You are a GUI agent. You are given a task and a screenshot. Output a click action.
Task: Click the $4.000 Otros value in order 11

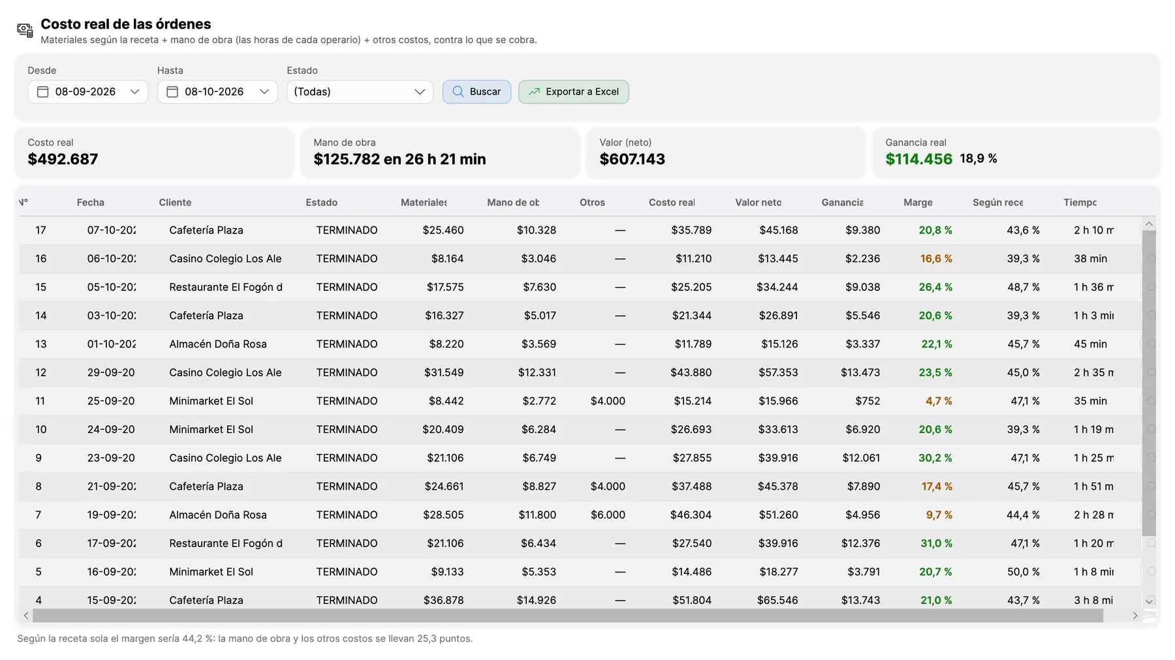(x=608, y=401)
